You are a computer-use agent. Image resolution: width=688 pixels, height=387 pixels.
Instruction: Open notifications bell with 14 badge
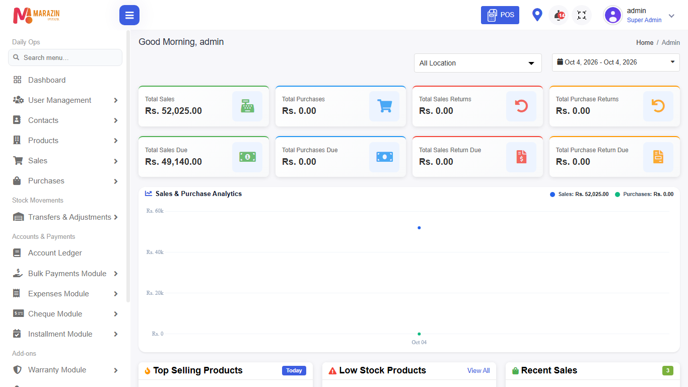click(x=559, y=15)
